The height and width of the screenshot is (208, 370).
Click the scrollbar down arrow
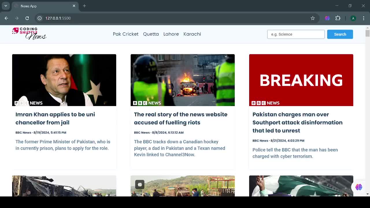367,194
